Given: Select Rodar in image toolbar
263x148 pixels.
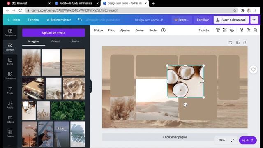Looking at the screenshot, I should tap(153, 30).
